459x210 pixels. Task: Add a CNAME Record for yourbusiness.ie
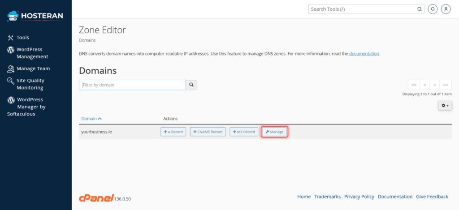208,132
